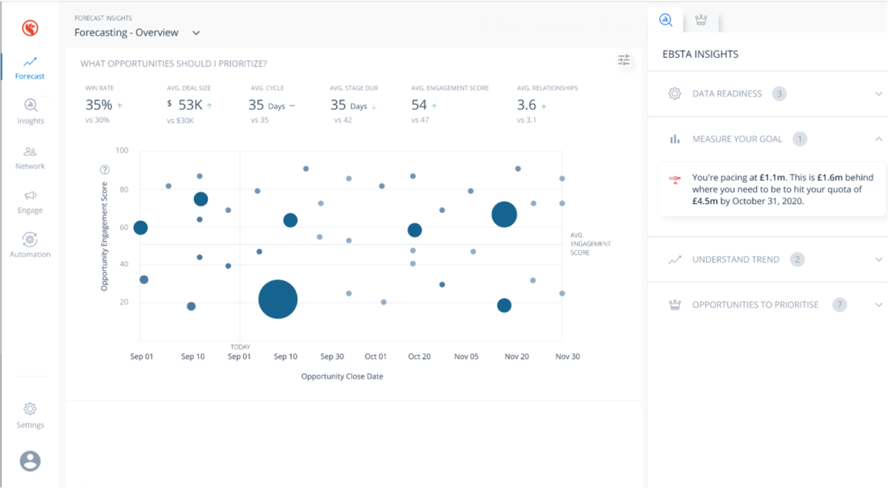Switch to the crown tab
Viewport: 888px width, 488px height.
pyautogui.click(x=701, y=21)
